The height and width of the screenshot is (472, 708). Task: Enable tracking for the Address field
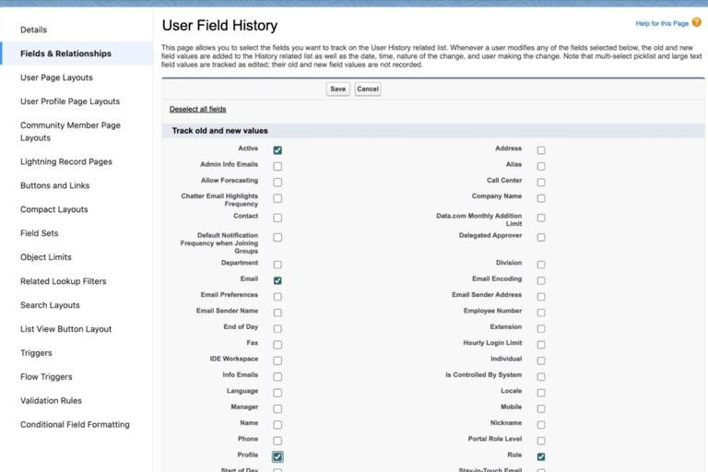point(541,150)
